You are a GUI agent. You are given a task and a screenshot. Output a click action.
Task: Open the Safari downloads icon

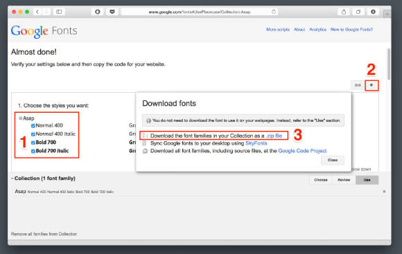(373, 12)
